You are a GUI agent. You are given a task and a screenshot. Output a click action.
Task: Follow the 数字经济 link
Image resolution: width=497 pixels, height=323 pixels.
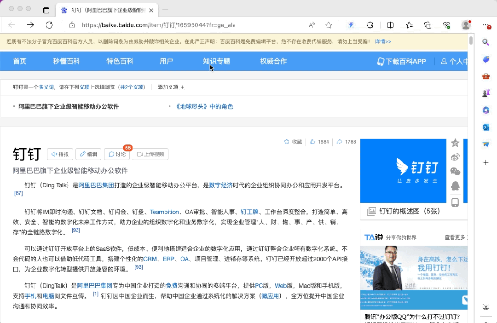[220, 185]
